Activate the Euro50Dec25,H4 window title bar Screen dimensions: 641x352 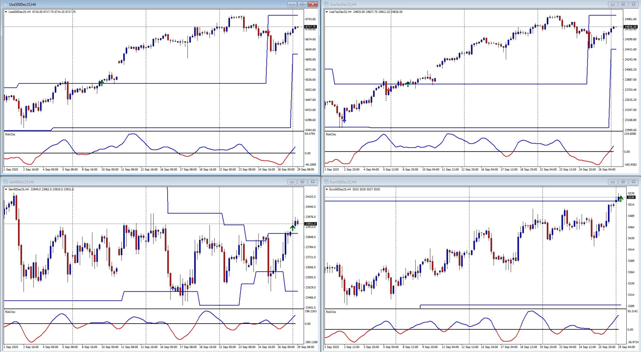tap(467, 182)
